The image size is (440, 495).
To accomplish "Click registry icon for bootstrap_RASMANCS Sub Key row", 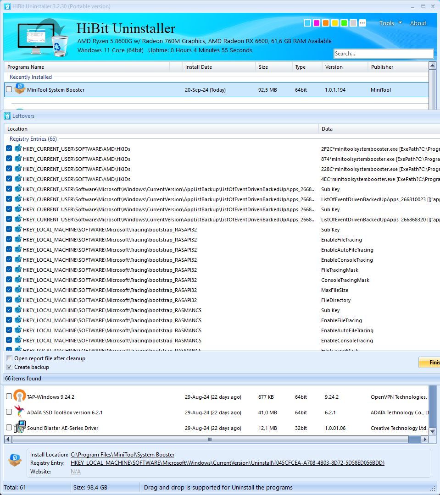I will (18, 310).
